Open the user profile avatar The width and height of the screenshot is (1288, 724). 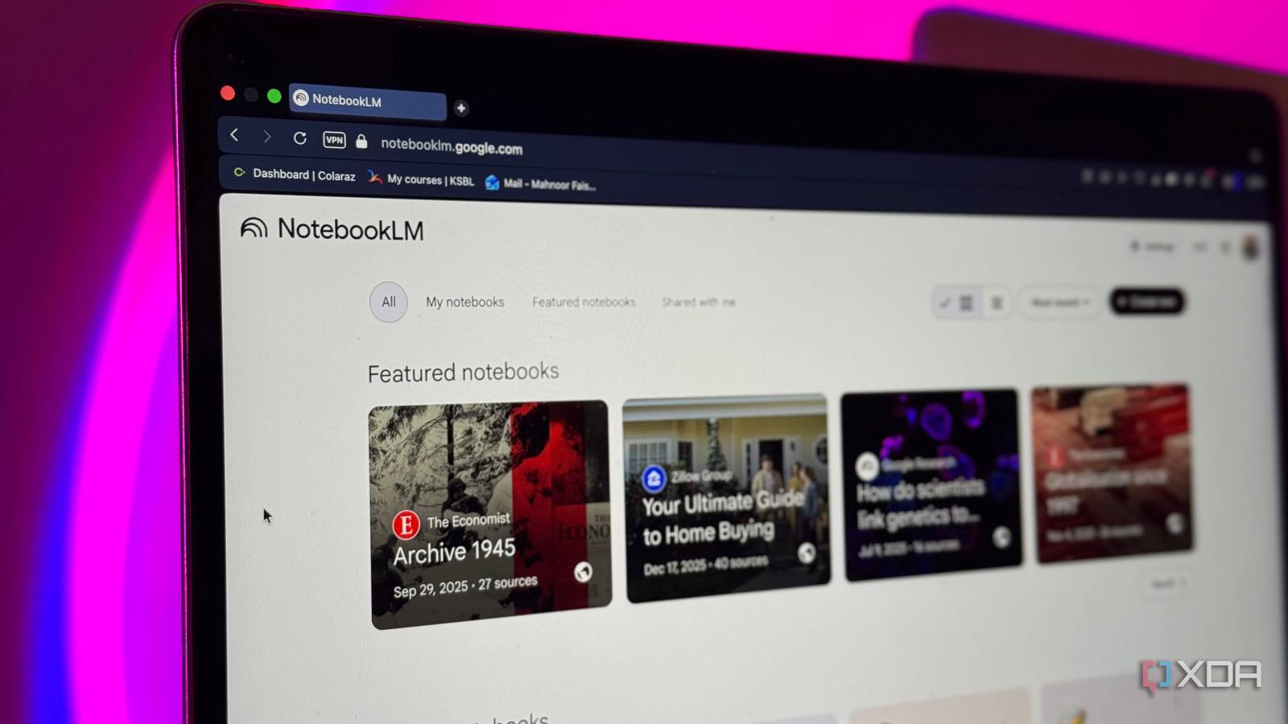(1250, 248)
